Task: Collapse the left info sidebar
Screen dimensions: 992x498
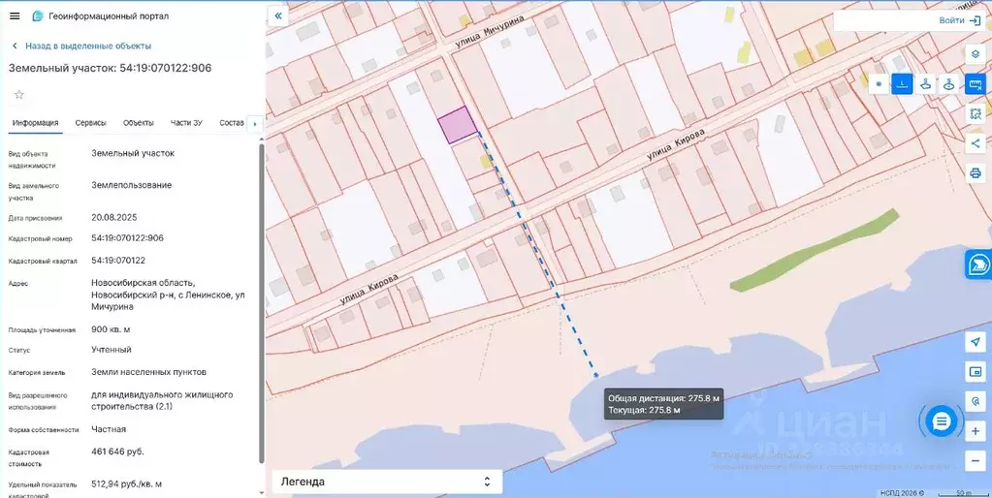Action: point(278,16)
